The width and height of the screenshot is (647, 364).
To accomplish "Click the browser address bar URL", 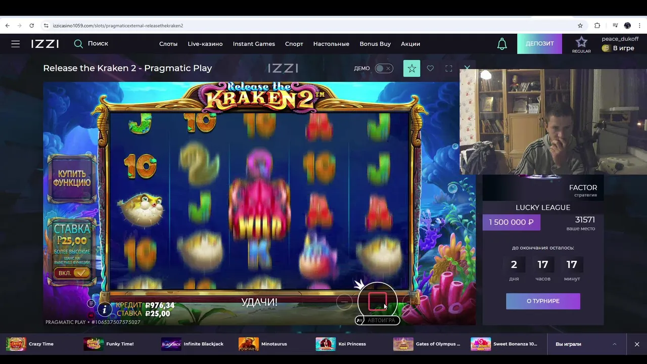I will point(118,26).
